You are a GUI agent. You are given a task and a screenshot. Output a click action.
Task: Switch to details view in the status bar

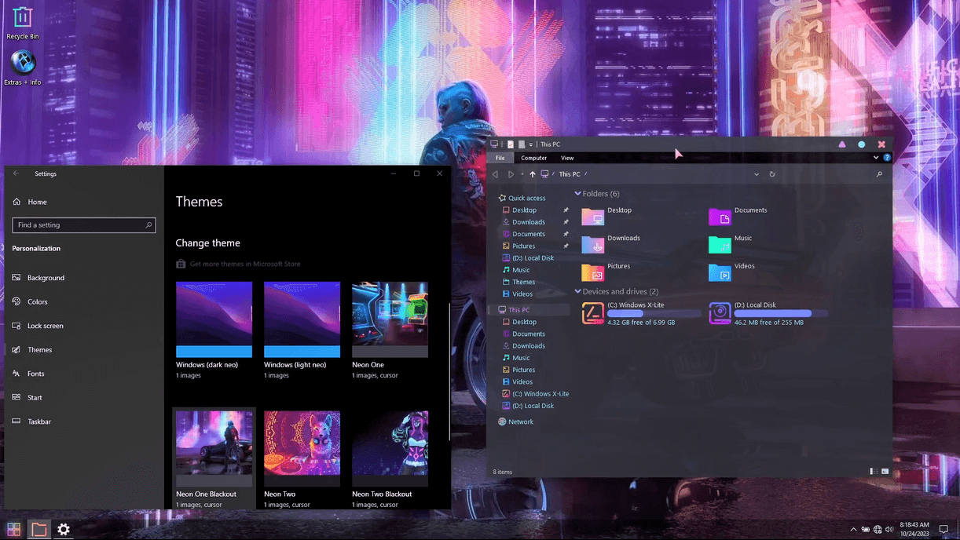pos(874,471)
